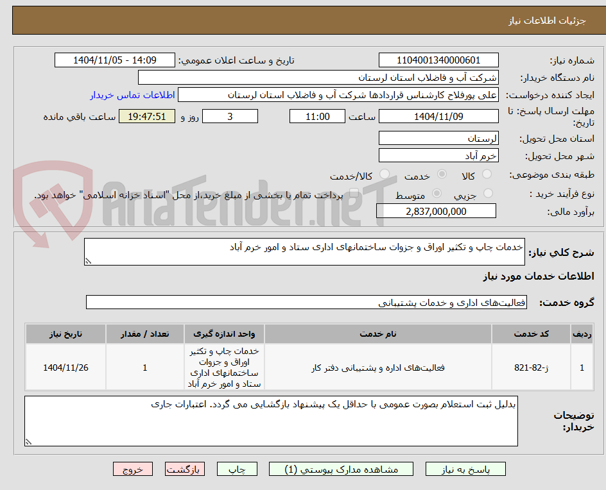Click the measurement unit cell in row 1
This screenshot has height=490, width=606.
[x=224, y=367]
